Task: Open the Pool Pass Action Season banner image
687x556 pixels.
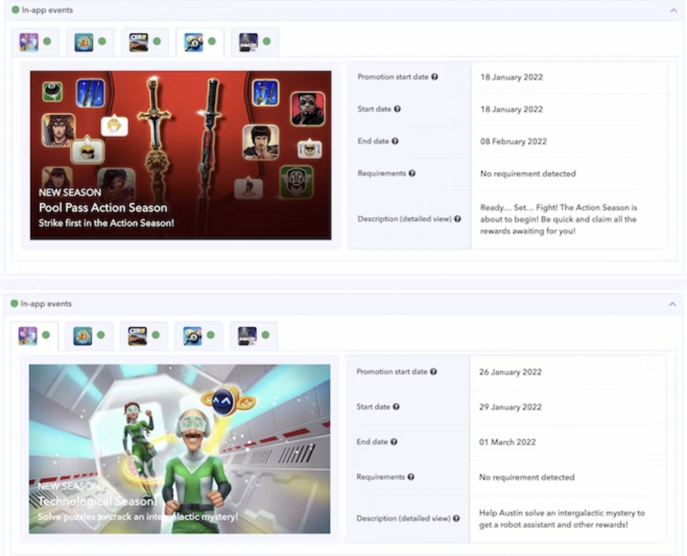Action: [x=181, y=155]
